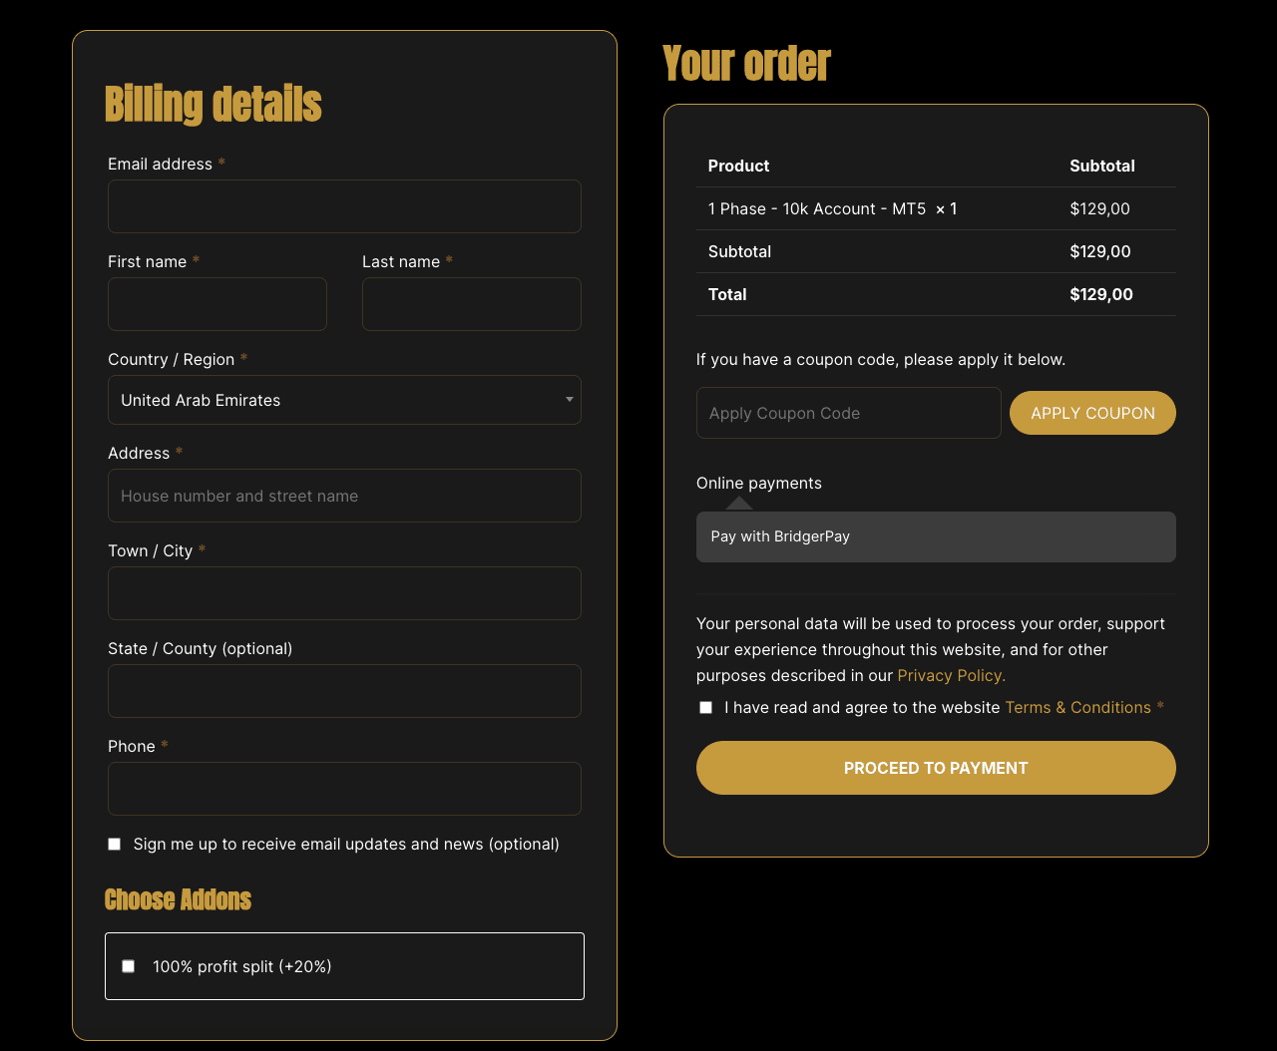Select the Pay with BridgerPay payment option
Viewport: 1277px width, 1051px height.
point(936,536)
